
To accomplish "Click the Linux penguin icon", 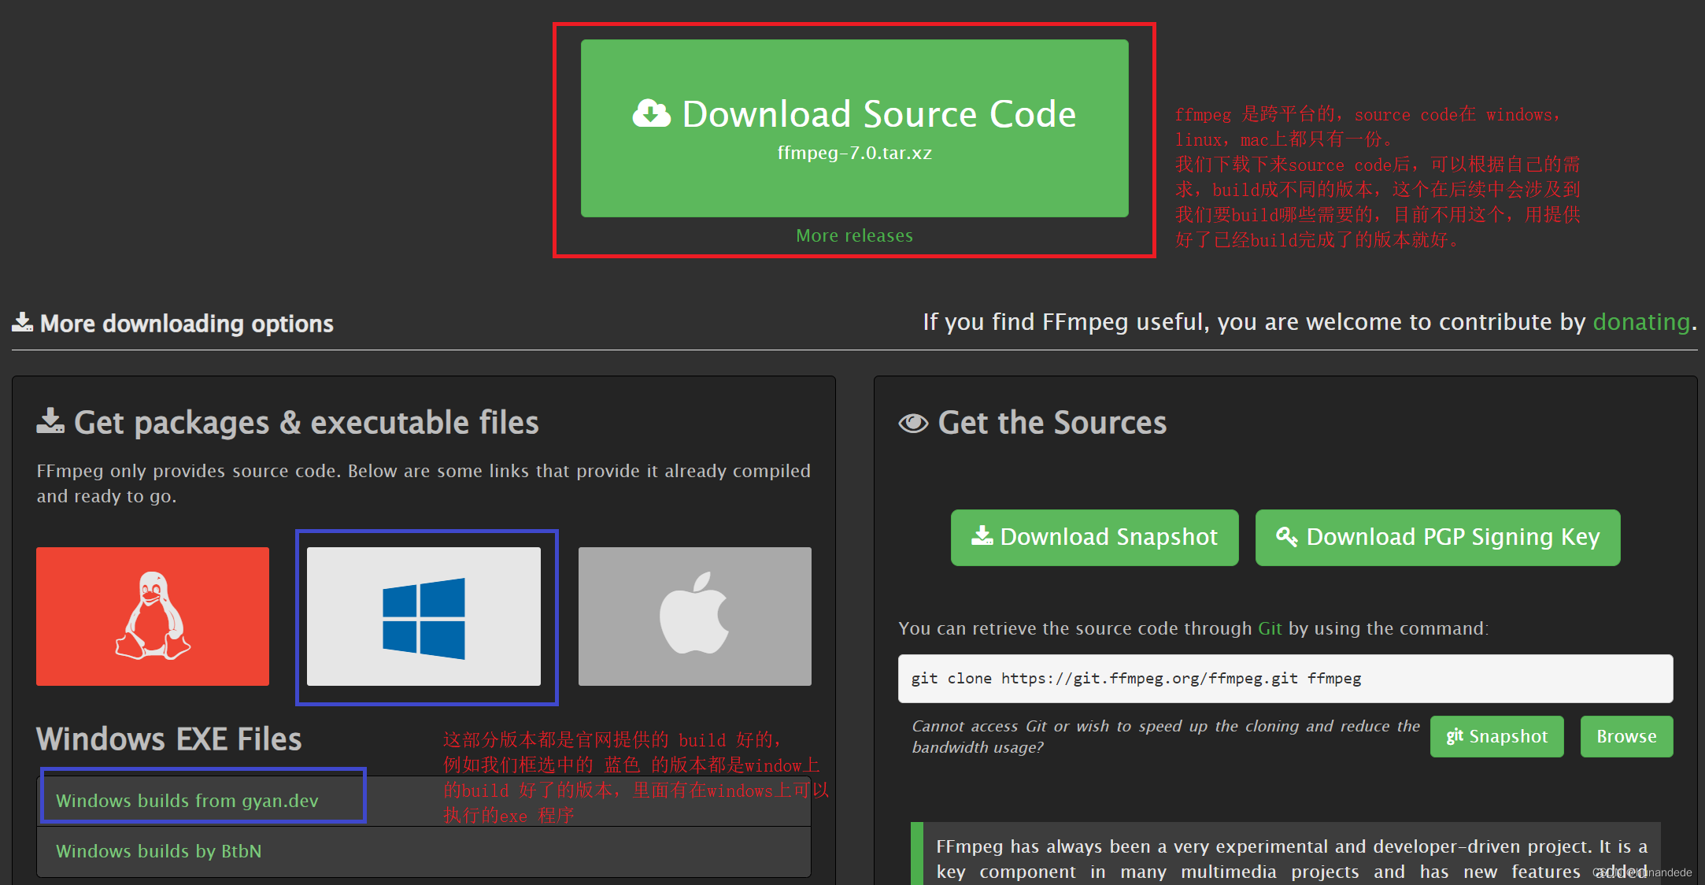I will click(x=153, y=616).
